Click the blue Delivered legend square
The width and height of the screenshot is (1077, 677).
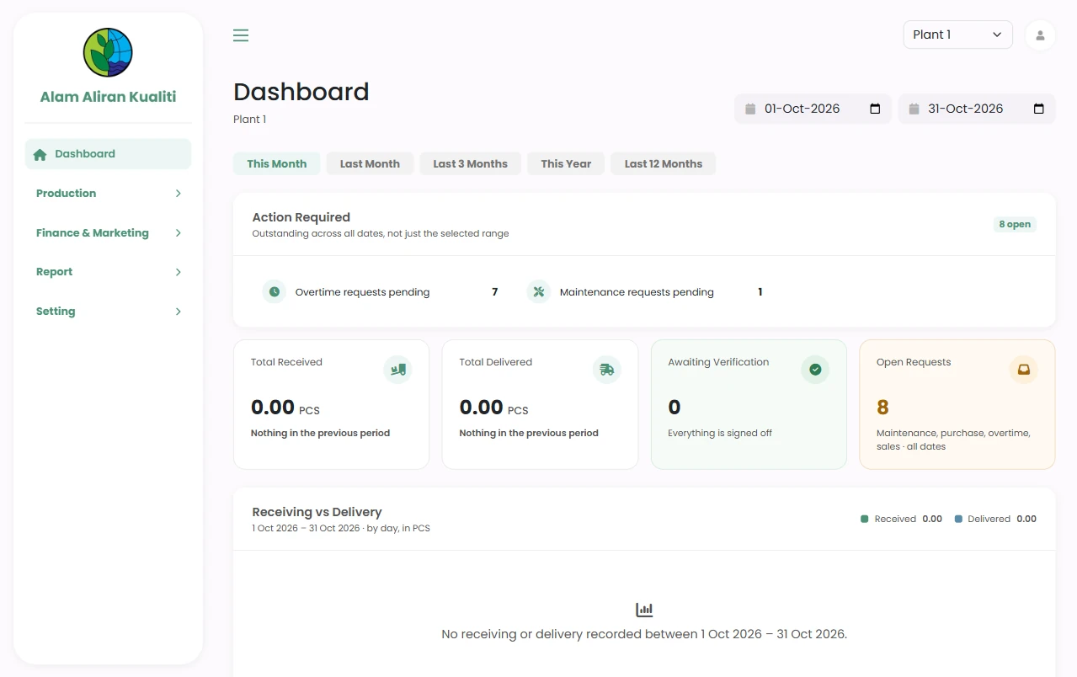pyautogui.click(x=958, y=519)
